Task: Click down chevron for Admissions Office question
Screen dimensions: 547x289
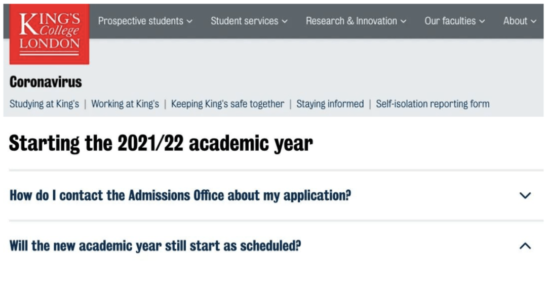Action: click(x=525, y=195)
